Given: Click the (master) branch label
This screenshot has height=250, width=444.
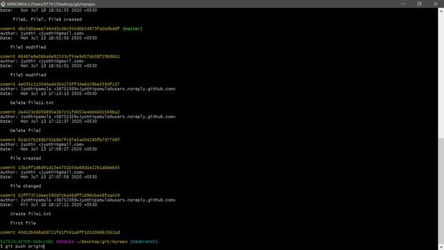Looking at the screenshot, I should (x=133, y=28).
